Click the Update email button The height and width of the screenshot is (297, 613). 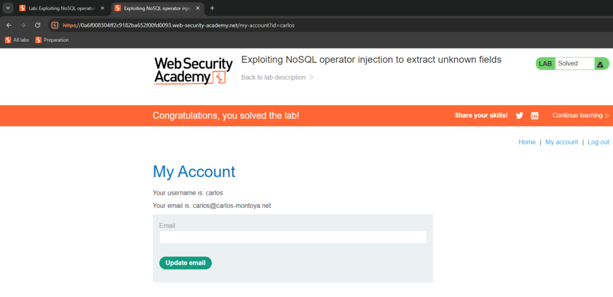186,263
